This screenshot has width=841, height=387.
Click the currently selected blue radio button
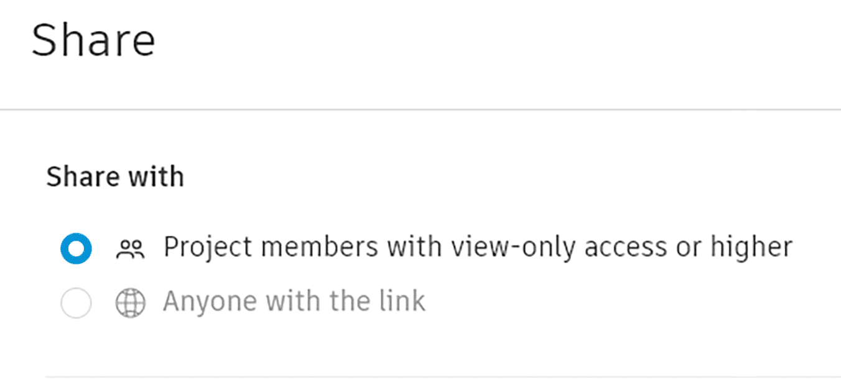point(76,247)
